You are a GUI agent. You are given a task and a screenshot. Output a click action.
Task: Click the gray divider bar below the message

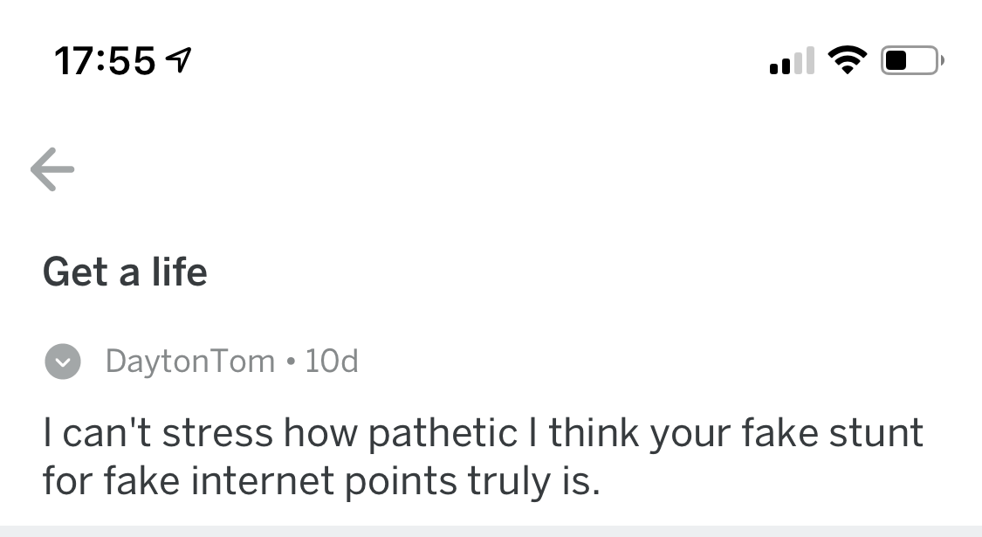pos(491,532)
